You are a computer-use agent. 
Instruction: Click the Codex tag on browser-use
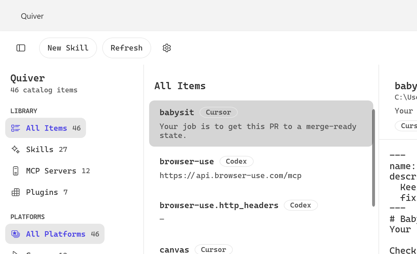236,161
